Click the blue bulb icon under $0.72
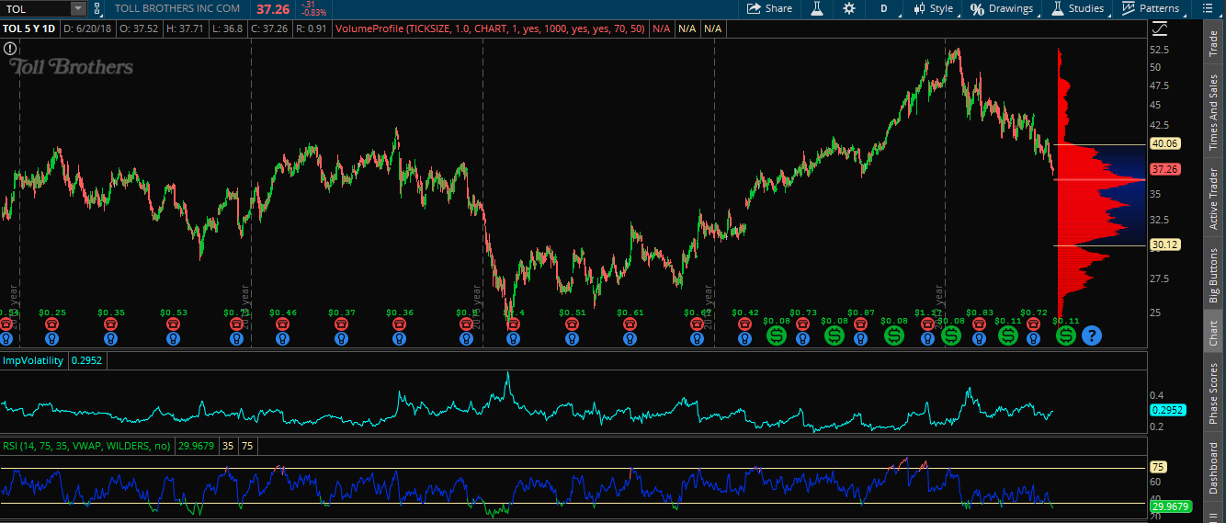The width and height of the screenshot is (1226, 523). tap(1034, 338)
